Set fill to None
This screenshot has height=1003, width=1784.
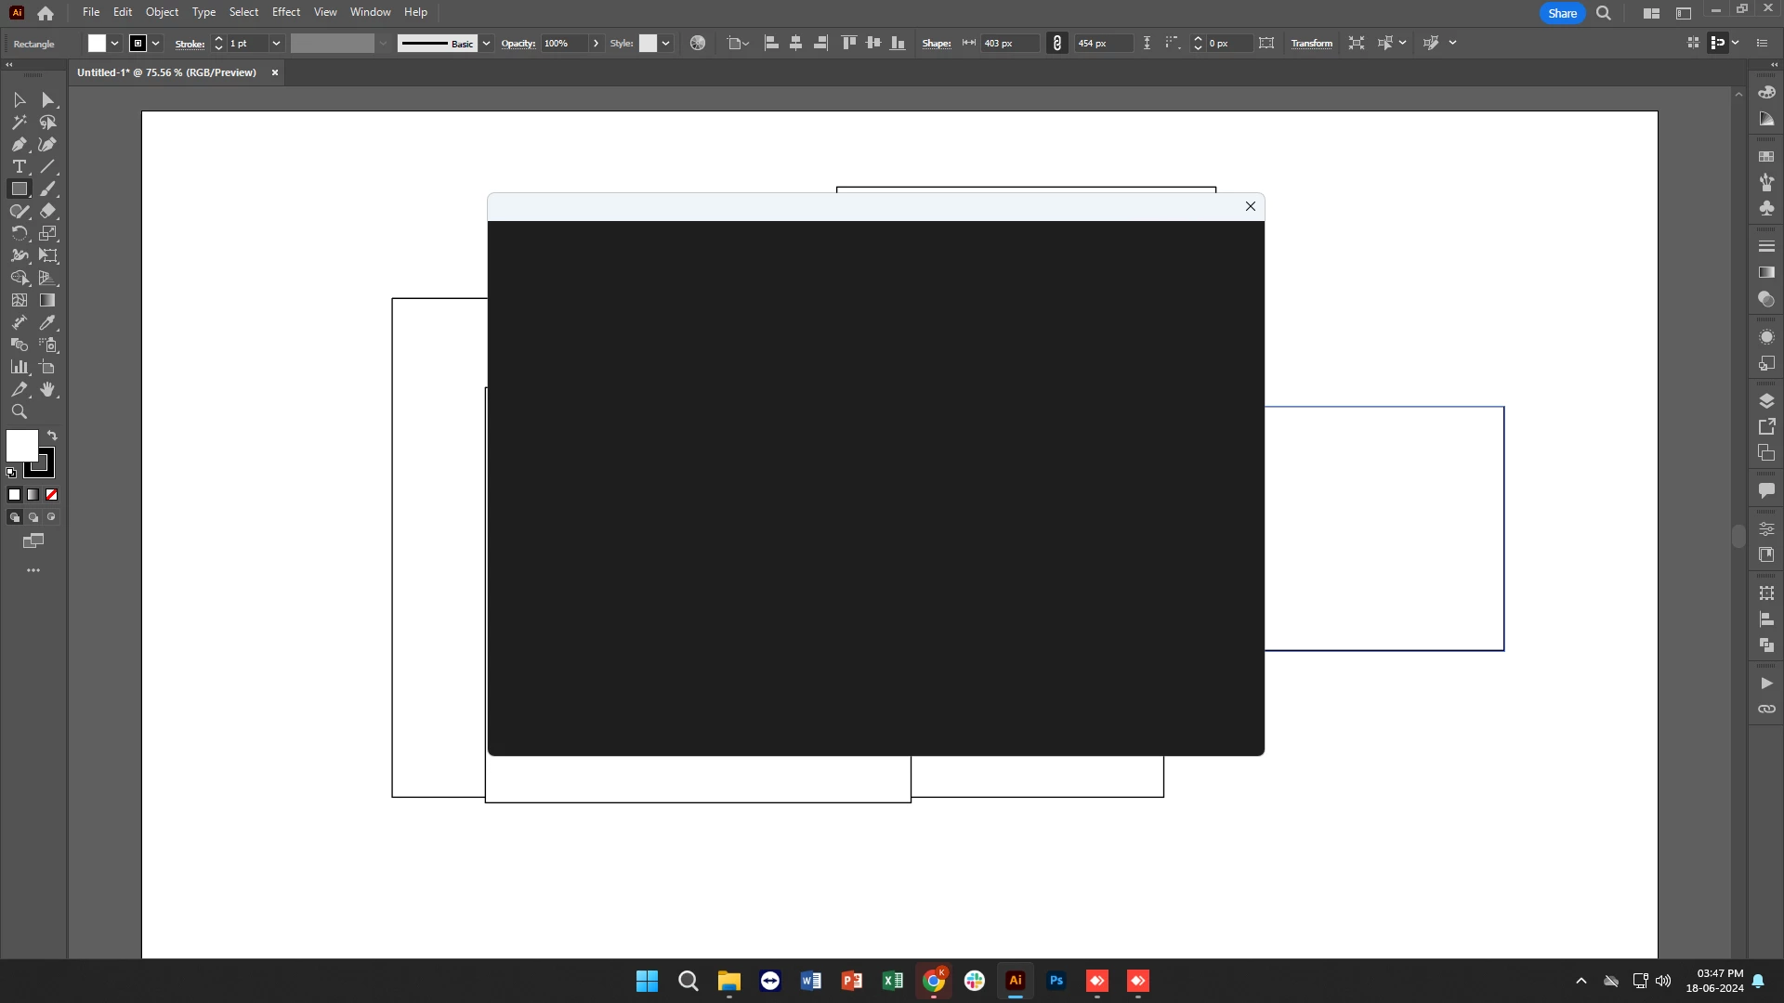click(x=52, y=495)
